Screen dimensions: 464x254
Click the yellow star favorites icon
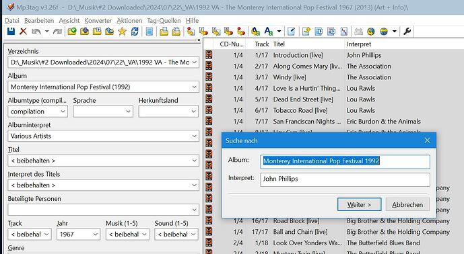point(122,32)
